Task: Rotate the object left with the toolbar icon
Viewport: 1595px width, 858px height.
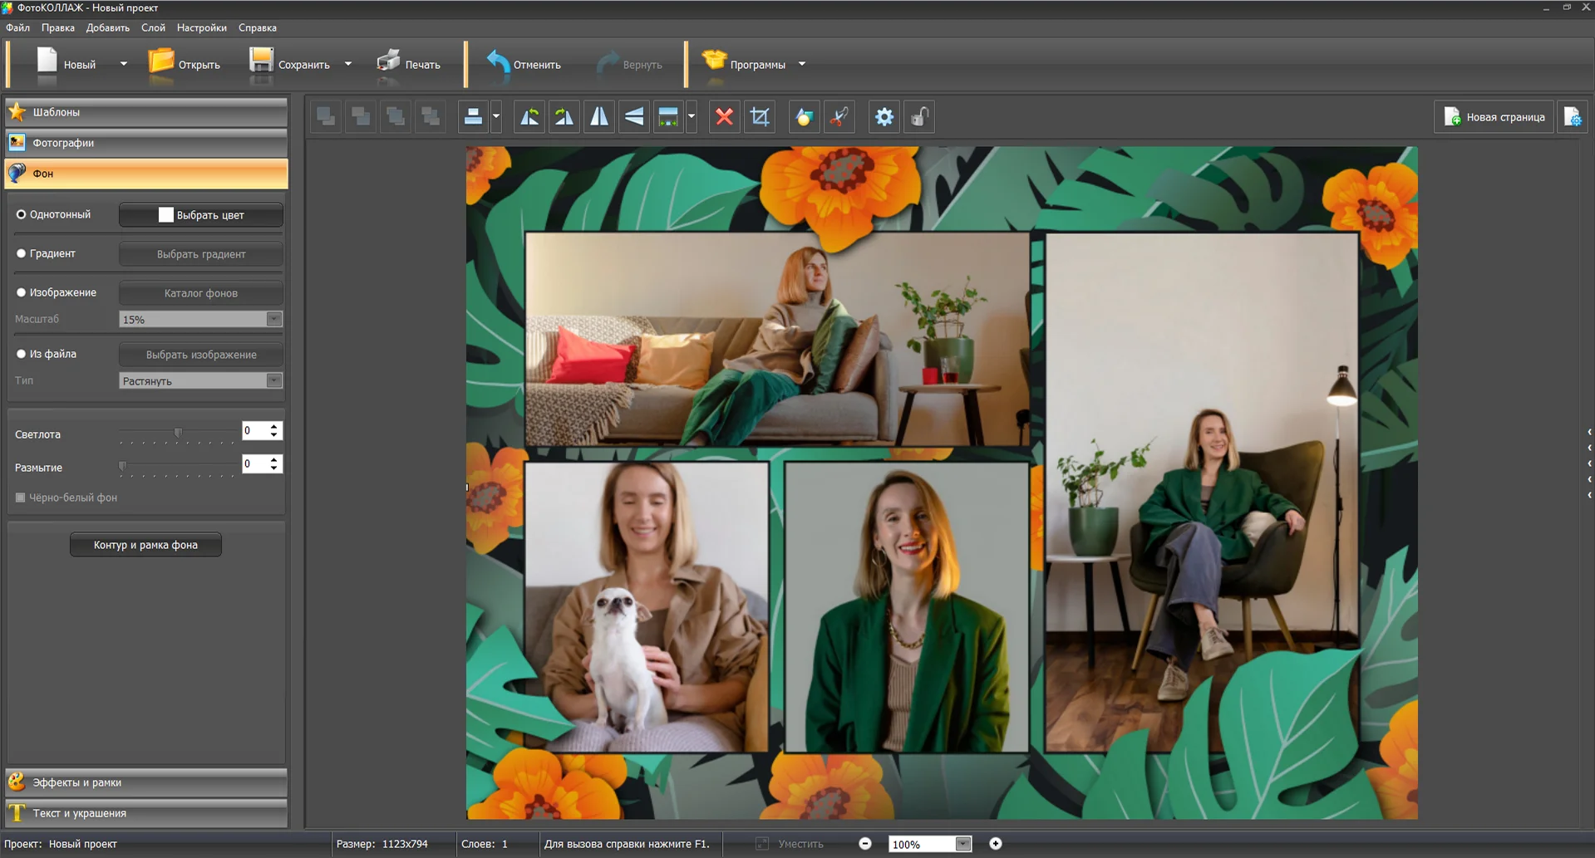Action: coord(529,117)
